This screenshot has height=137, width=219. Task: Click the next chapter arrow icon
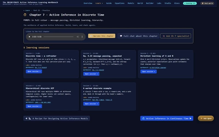[191, 118]
